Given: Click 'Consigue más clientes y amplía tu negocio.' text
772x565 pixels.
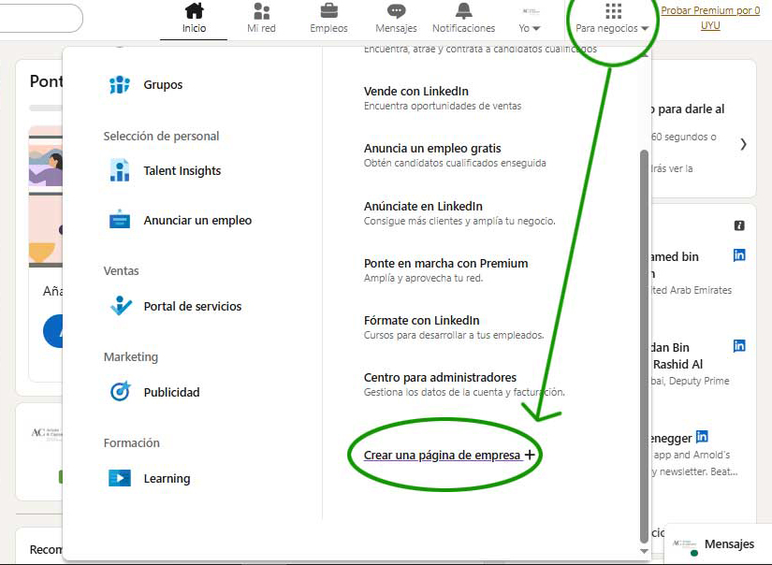Looking at the screenshot, I should 459,221.
